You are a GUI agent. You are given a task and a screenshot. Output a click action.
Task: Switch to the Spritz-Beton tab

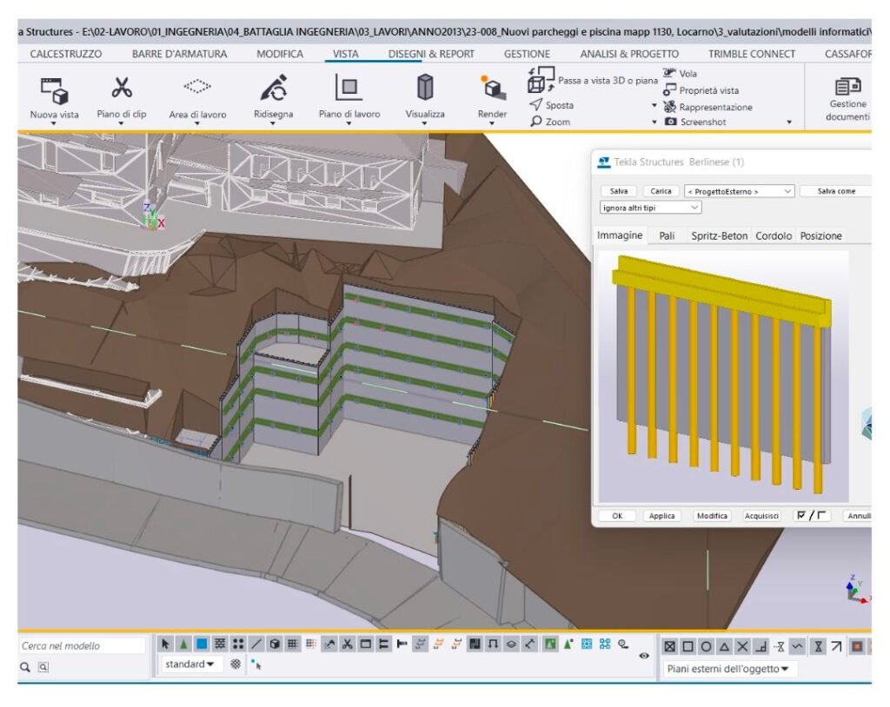(719, 236)
